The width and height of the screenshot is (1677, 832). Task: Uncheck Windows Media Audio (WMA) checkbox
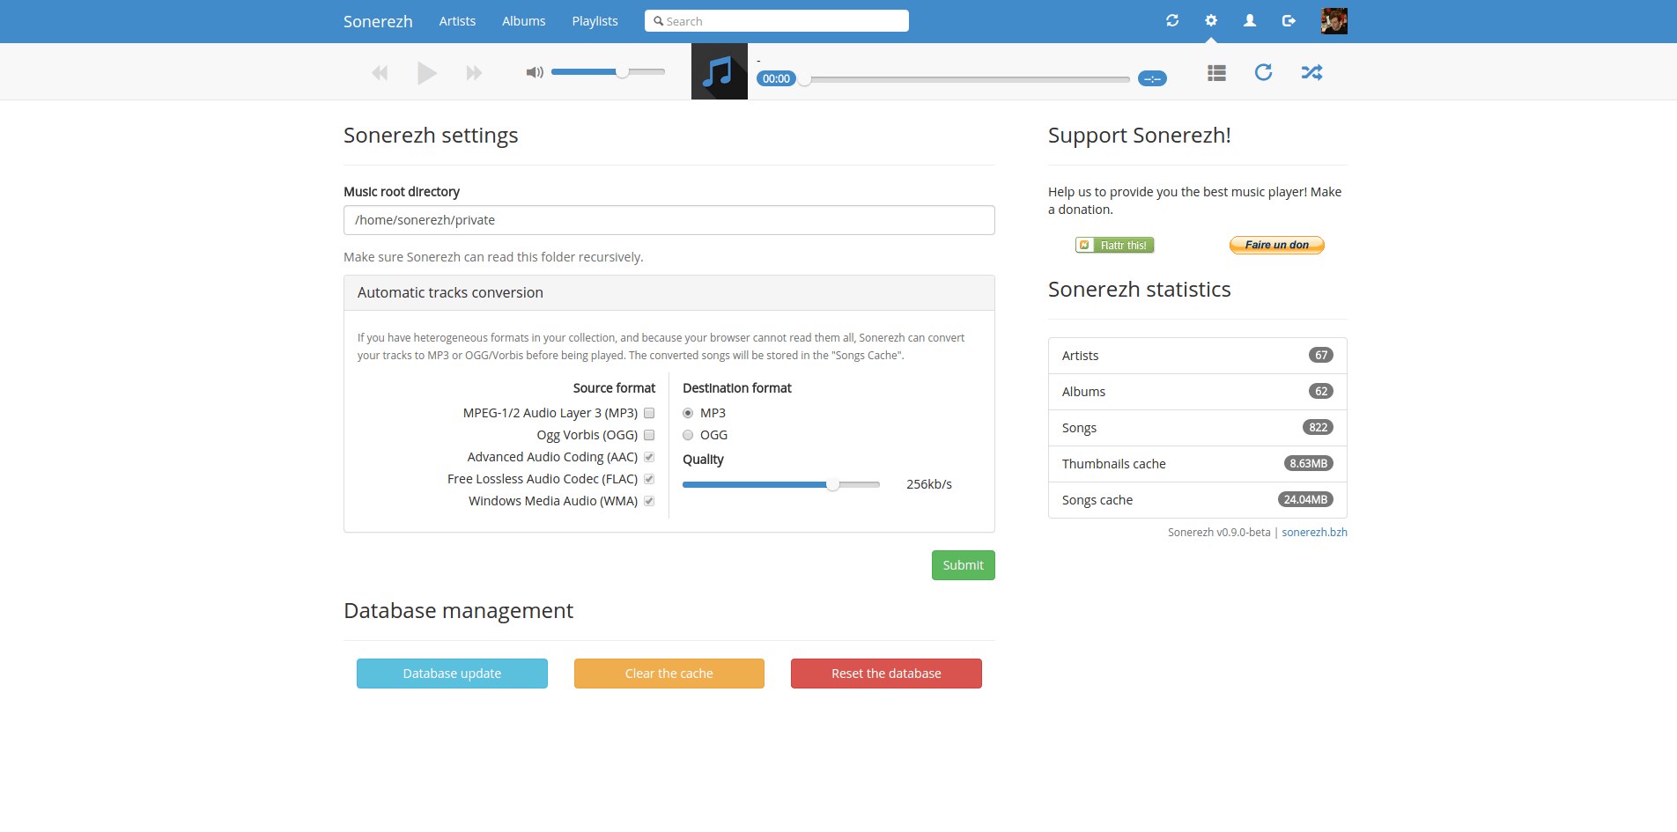pyautogui.click(x=649, y=501)
